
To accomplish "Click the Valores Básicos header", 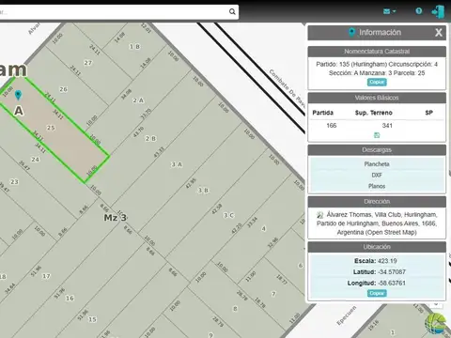I will pyautogui.click(x=377, y=98).
